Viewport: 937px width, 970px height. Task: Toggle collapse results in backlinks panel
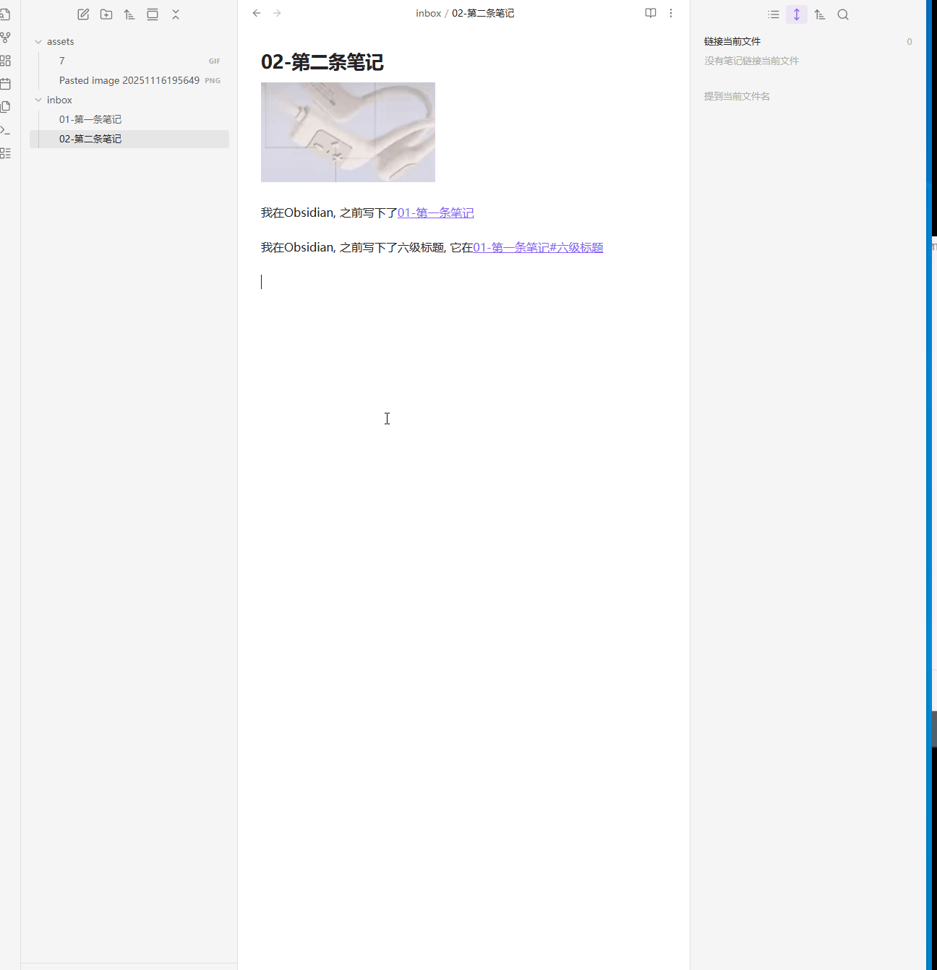coord(774,14)
